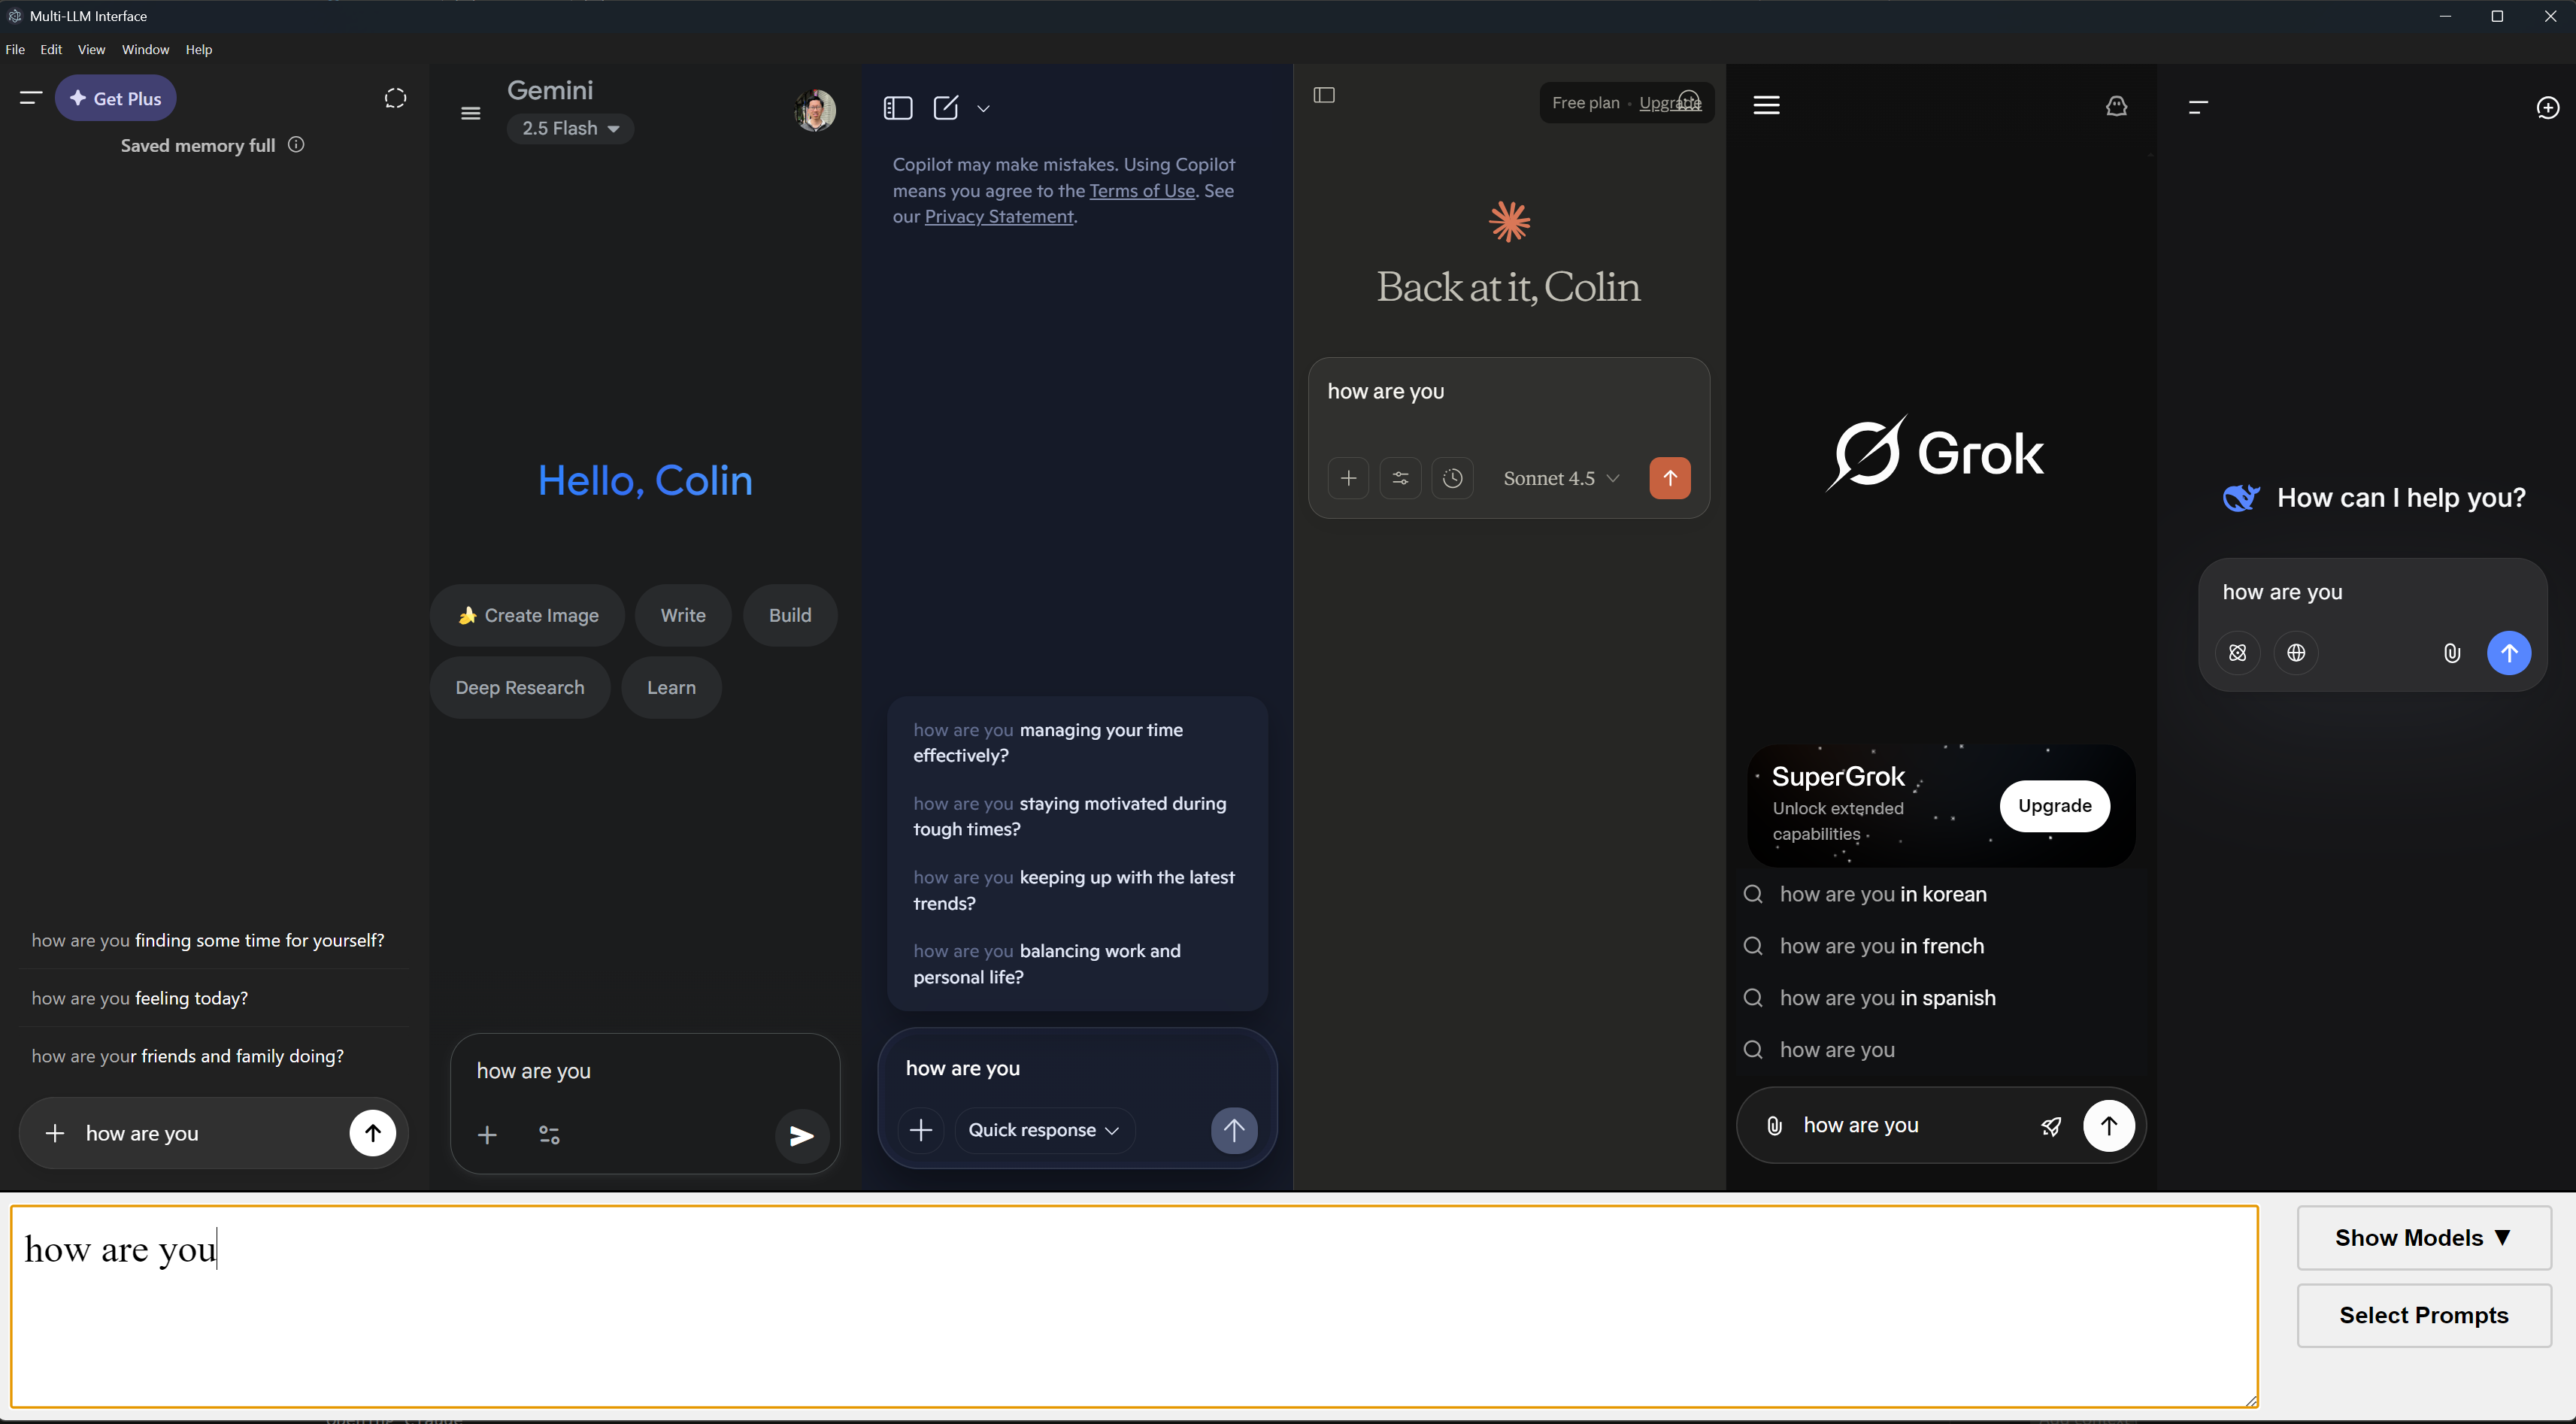The width and height of the screenshot is (2576, 1424).
Task: Open the View menu
Action: (91, 49)
